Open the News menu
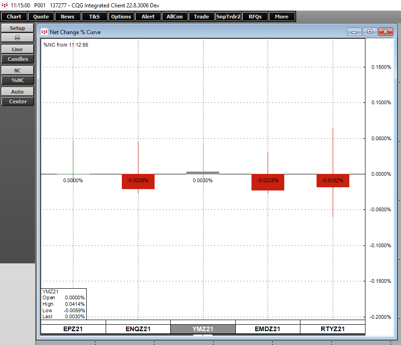Image resolution: width=401 pixels, height=345 pixels. (x=67, y=16)
